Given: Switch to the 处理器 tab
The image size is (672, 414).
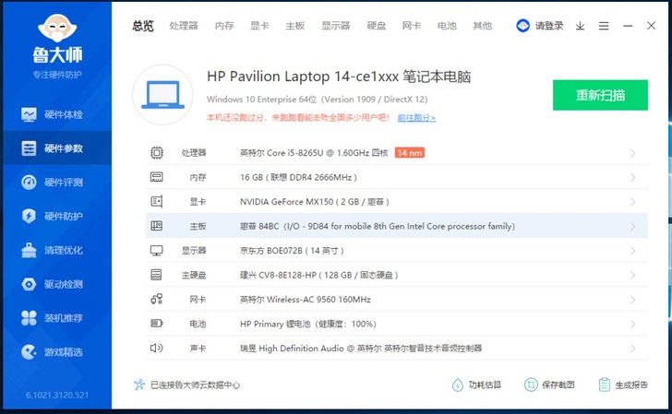Looking at the screenshot, I should pyautogui.click(x=184, y=26).
